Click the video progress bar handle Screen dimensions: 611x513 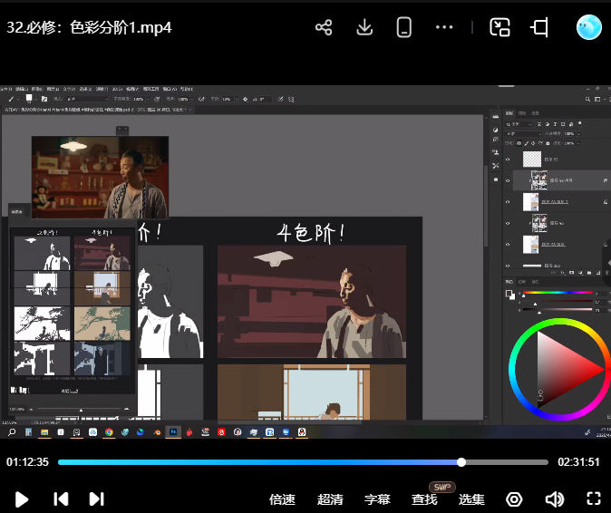click(461, 462)
